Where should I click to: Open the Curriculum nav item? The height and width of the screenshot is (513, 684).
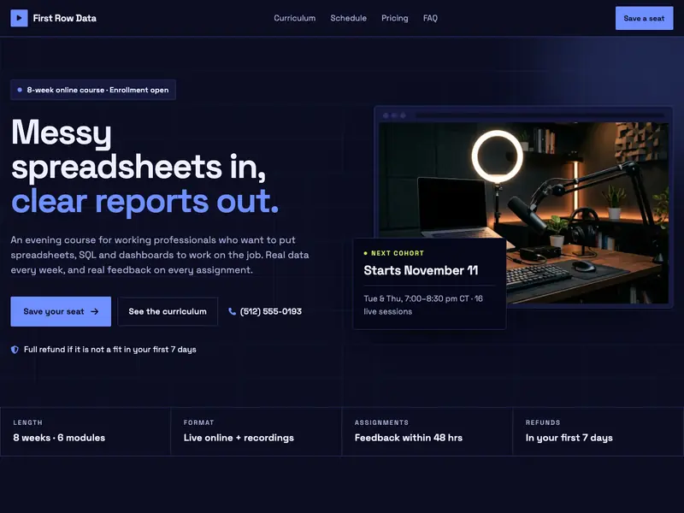coord(294,18)
